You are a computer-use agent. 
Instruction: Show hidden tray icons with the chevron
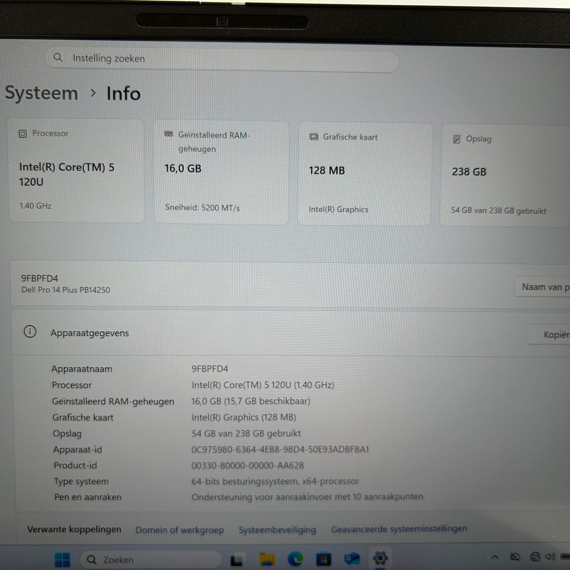495,557
